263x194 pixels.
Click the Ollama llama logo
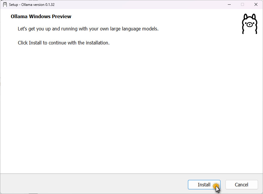point(250,24)
